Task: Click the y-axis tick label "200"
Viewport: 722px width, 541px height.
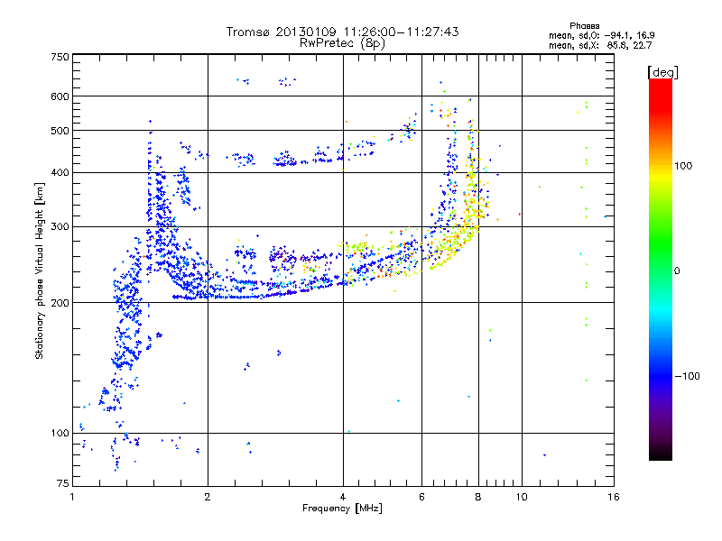Action: 60,303
